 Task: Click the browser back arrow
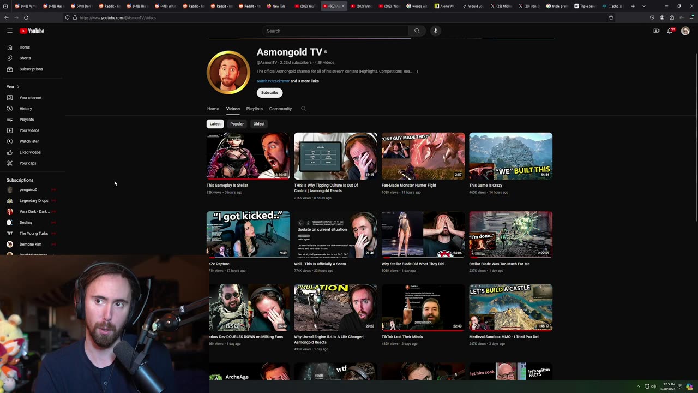[7, 17]
